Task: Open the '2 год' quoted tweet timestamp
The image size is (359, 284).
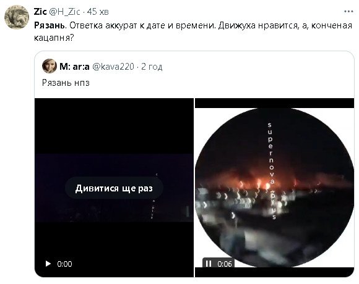Action: tap(152, 67)
